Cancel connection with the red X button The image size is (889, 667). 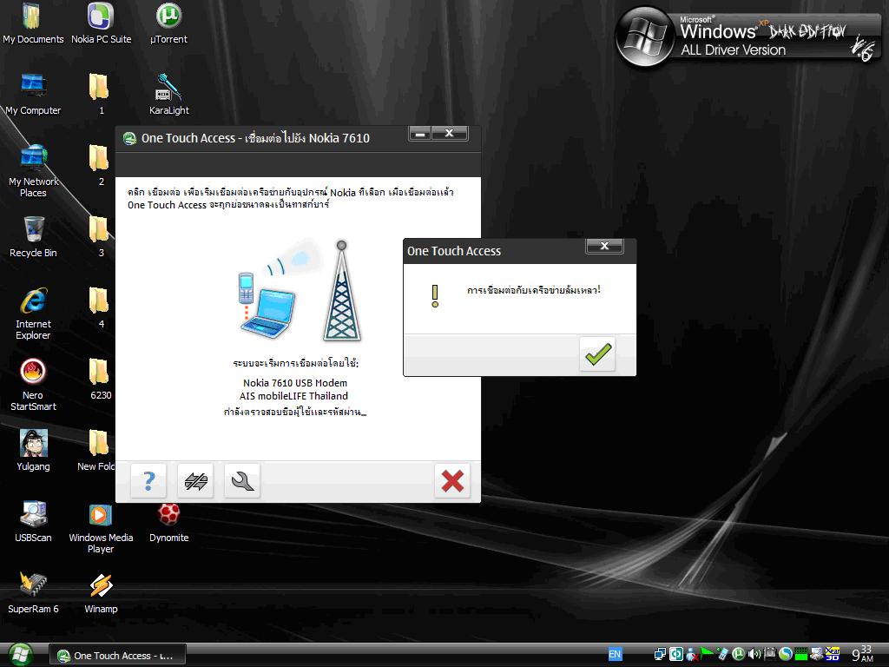coord(452,481)
